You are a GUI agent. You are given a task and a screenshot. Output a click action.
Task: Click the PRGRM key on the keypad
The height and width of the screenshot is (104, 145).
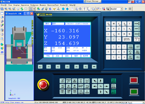pos(137,24)
